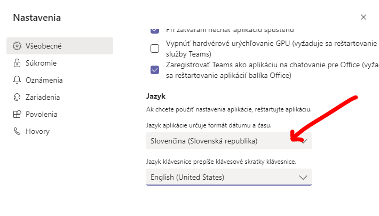This screenshot has height=216, width=379.
Task: Click the headset icon for Zariadenia
Action: pos(17,97)
